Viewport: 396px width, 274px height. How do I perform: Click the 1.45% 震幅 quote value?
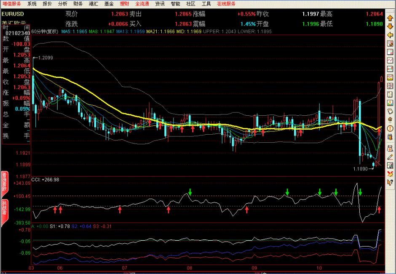click(x=248, y=24)
